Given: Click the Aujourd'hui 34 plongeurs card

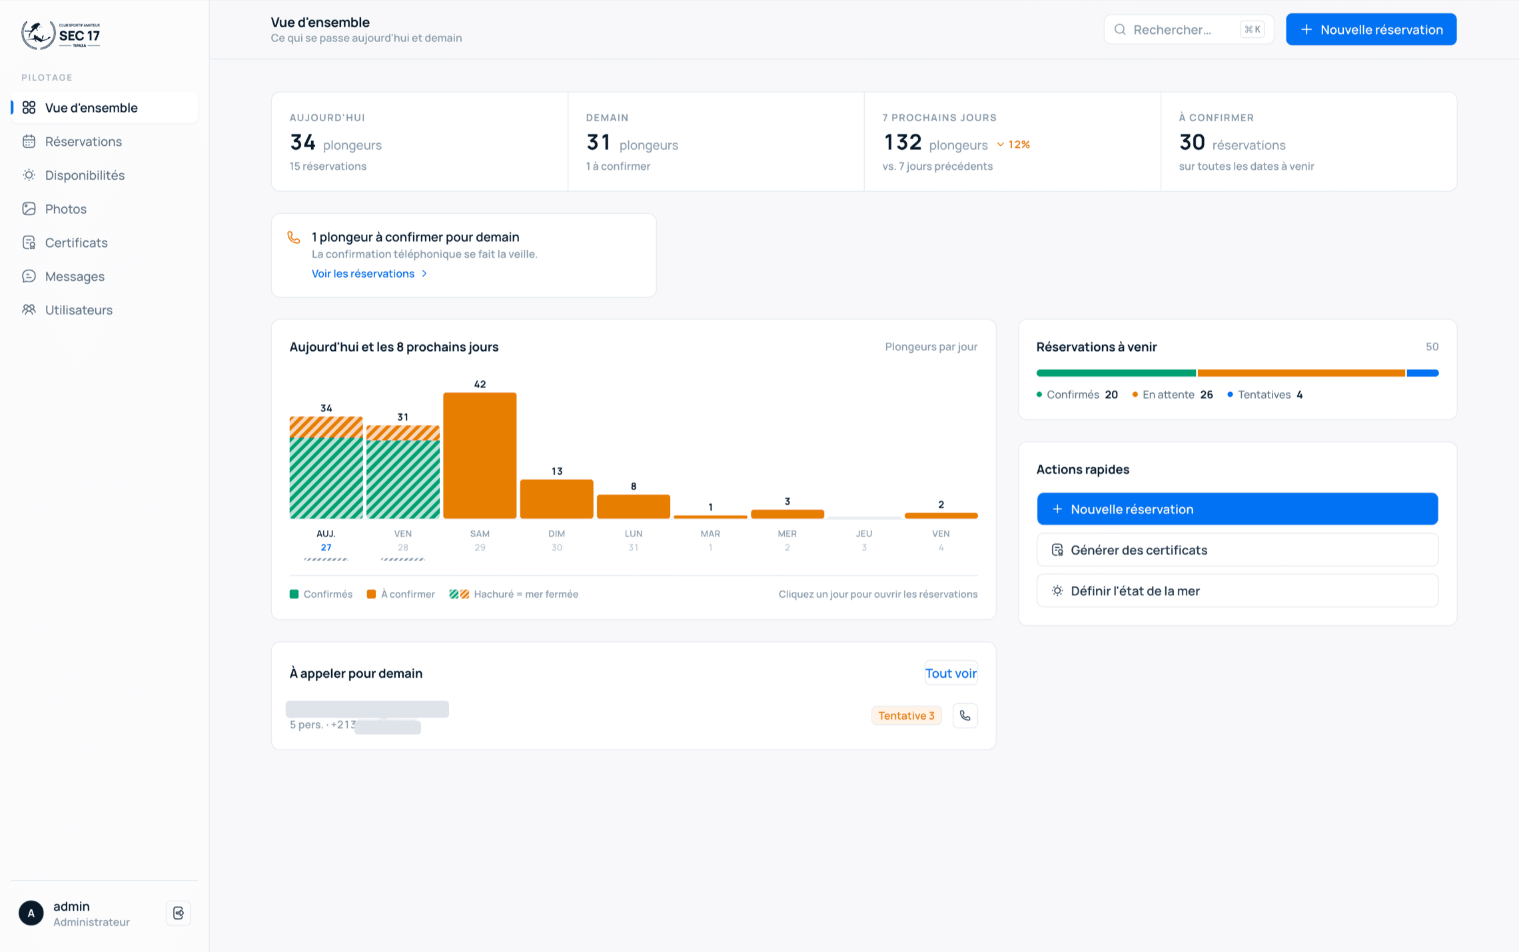Looking at the screenshot, I should (420, 142).
